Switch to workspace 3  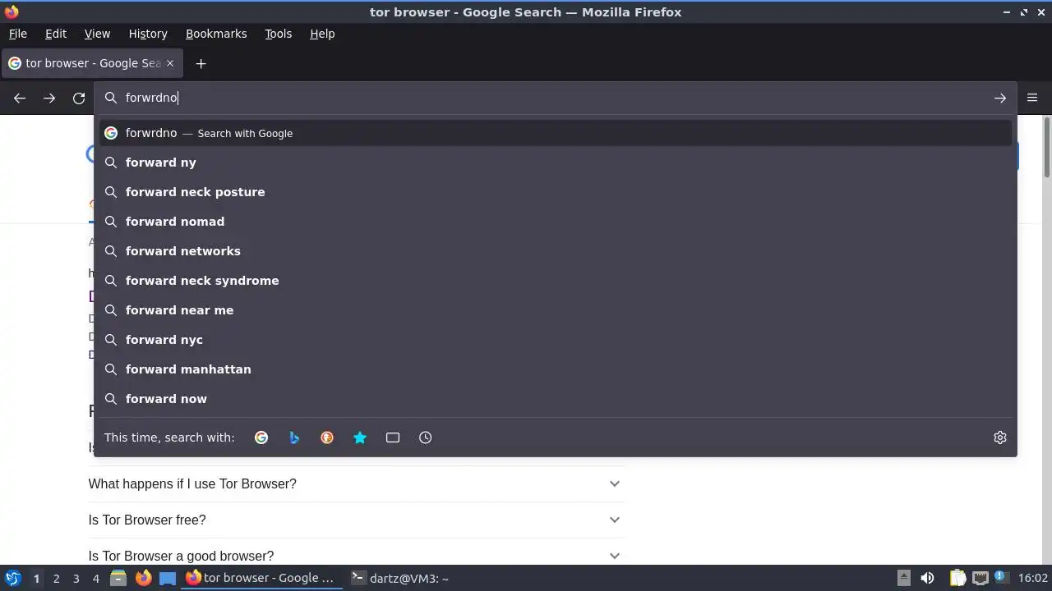coord(76,578)
